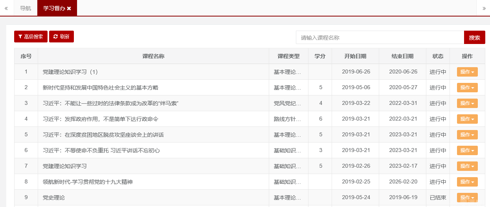This screenshot has height=207, width=490.
Task: Open 操作 dropdown for 党史理论 course
Action: coord(467,198)
